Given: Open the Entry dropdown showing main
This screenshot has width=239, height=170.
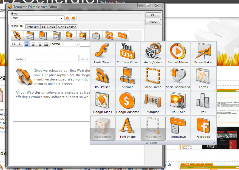Looking at the screenshot, I should coord(37,18).
